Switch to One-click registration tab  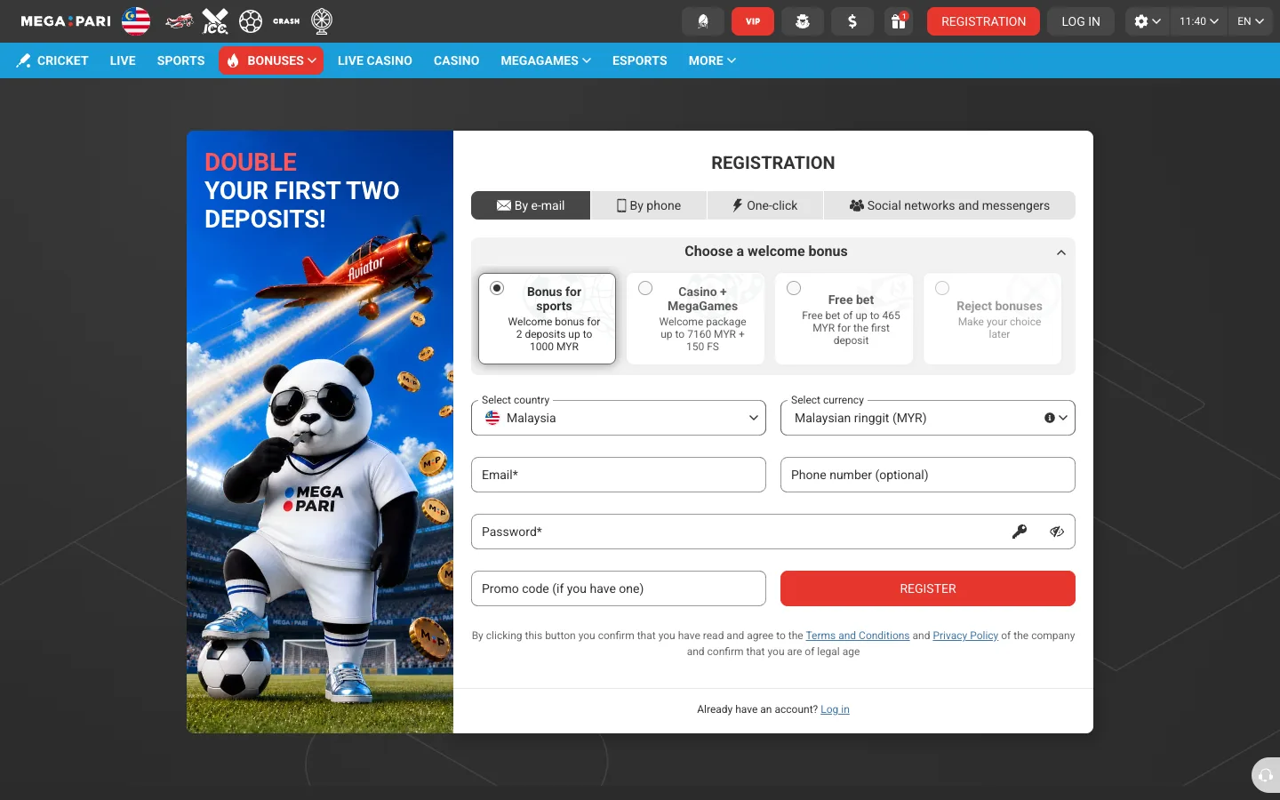click(x=765, y=205)
